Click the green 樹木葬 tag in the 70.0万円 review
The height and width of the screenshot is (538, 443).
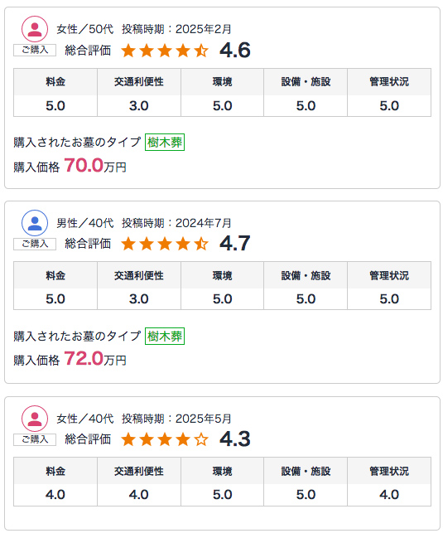coord(165,142)
